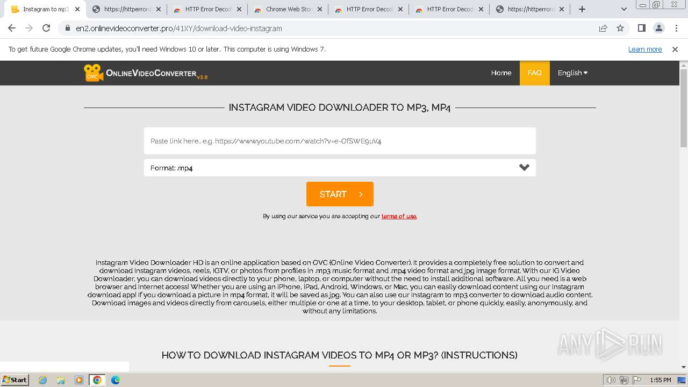The image size is (688, 387).
Task: Open the Windows Start menu
Action: tap(15, 379)
